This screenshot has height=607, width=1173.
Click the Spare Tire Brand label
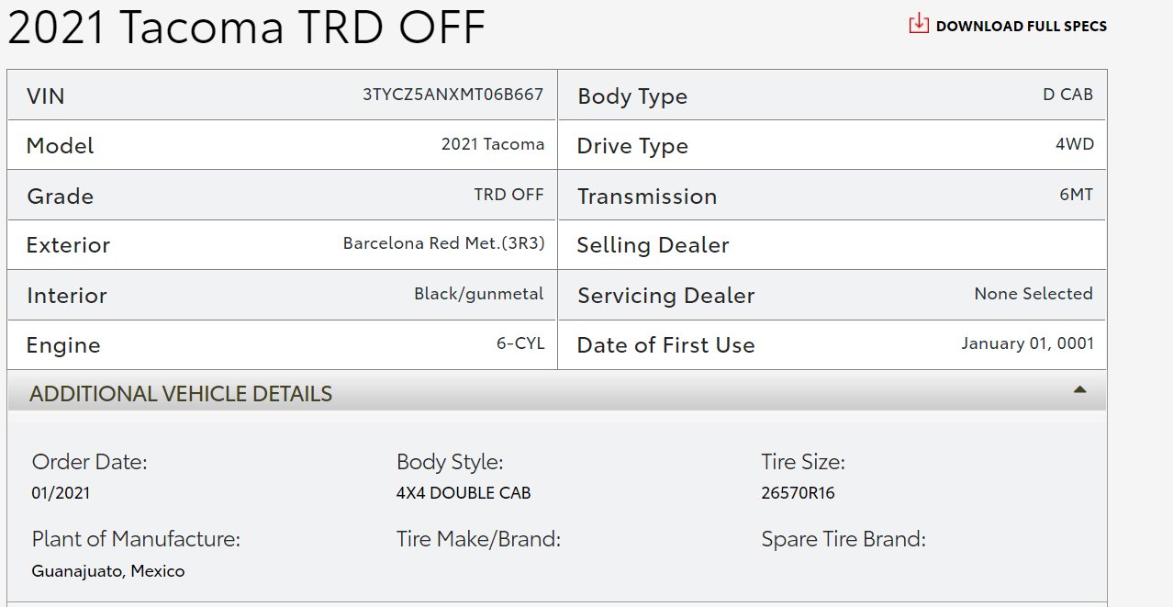843,539
